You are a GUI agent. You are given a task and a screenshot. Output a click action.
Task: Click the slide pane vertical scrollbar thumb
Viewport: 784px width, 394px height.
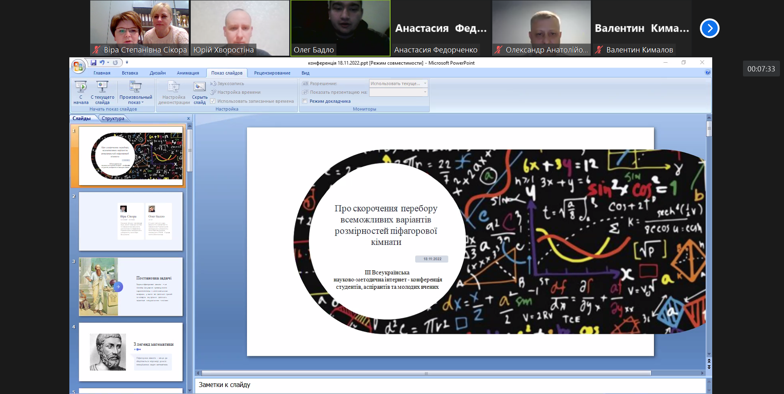[190, 150]
